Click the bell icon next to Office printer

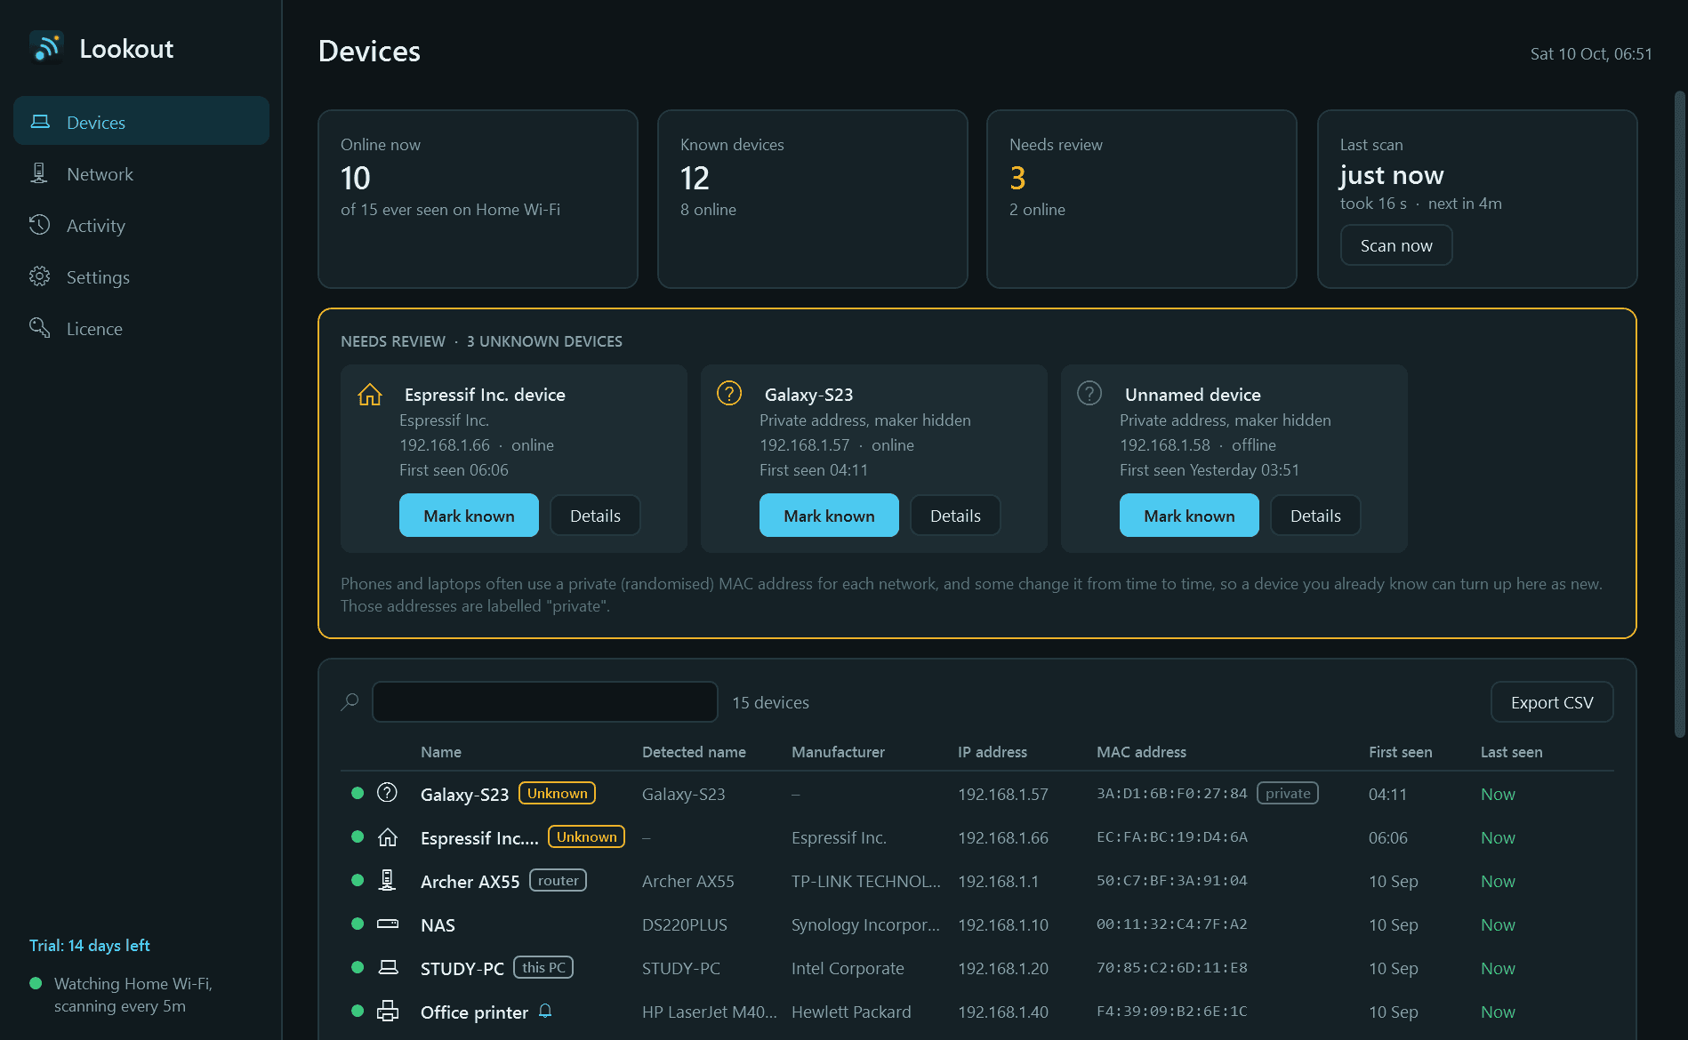545,1011
